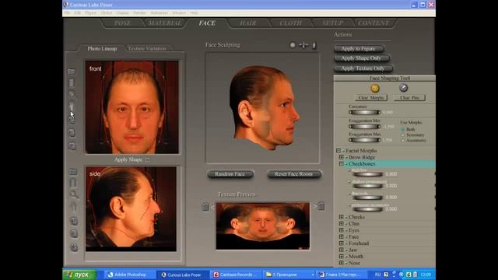The width and height of the screenshot is (498, 280).
Task: Select the gray Pin tool icon
Action: 403,88
